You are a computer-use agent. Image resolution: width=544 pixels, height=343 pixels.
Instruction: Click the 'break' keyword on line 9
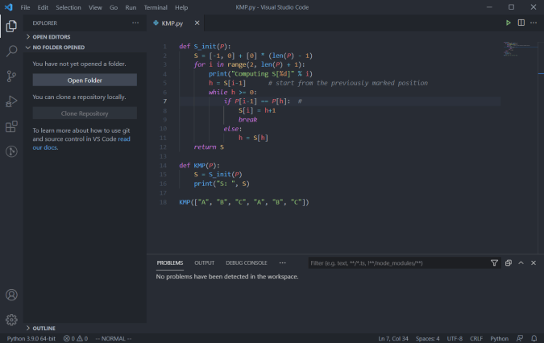pyautogui.click(x=247, y=119)
